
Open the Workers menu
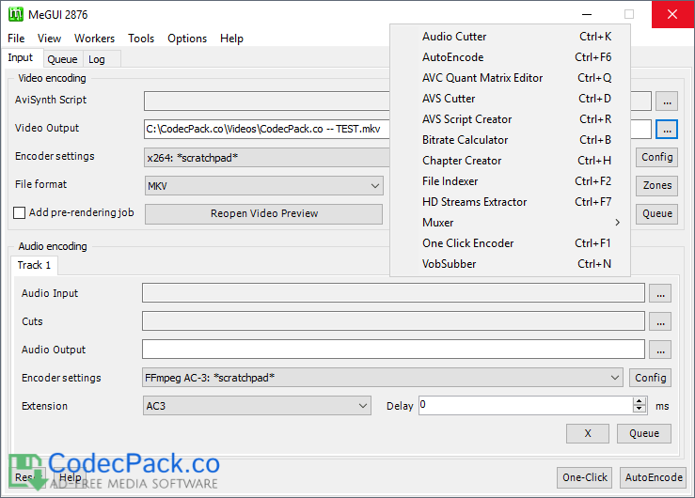coord(94,39)
